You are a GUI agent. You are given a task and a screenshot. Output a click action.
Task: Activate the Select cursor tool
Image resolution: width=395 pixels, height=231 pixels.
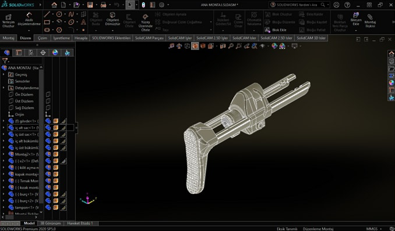(x=130, y=5)
